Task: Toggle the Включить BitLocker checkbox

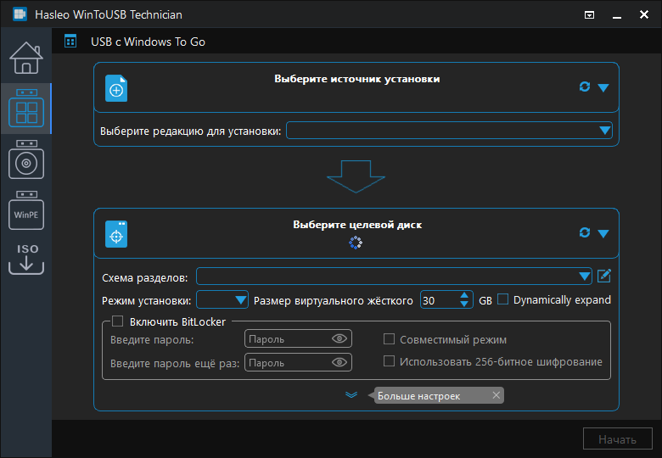Action: [x=118, y=321]
